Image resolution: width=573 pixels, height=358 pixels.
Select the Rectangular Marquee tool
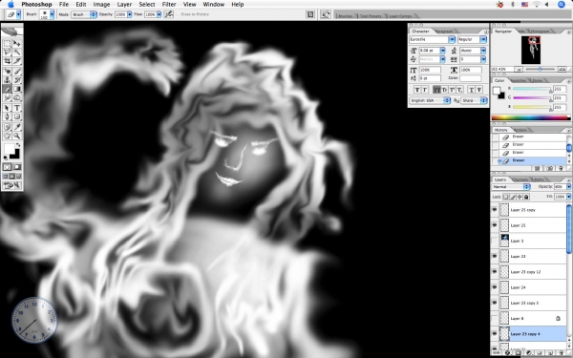7,44
